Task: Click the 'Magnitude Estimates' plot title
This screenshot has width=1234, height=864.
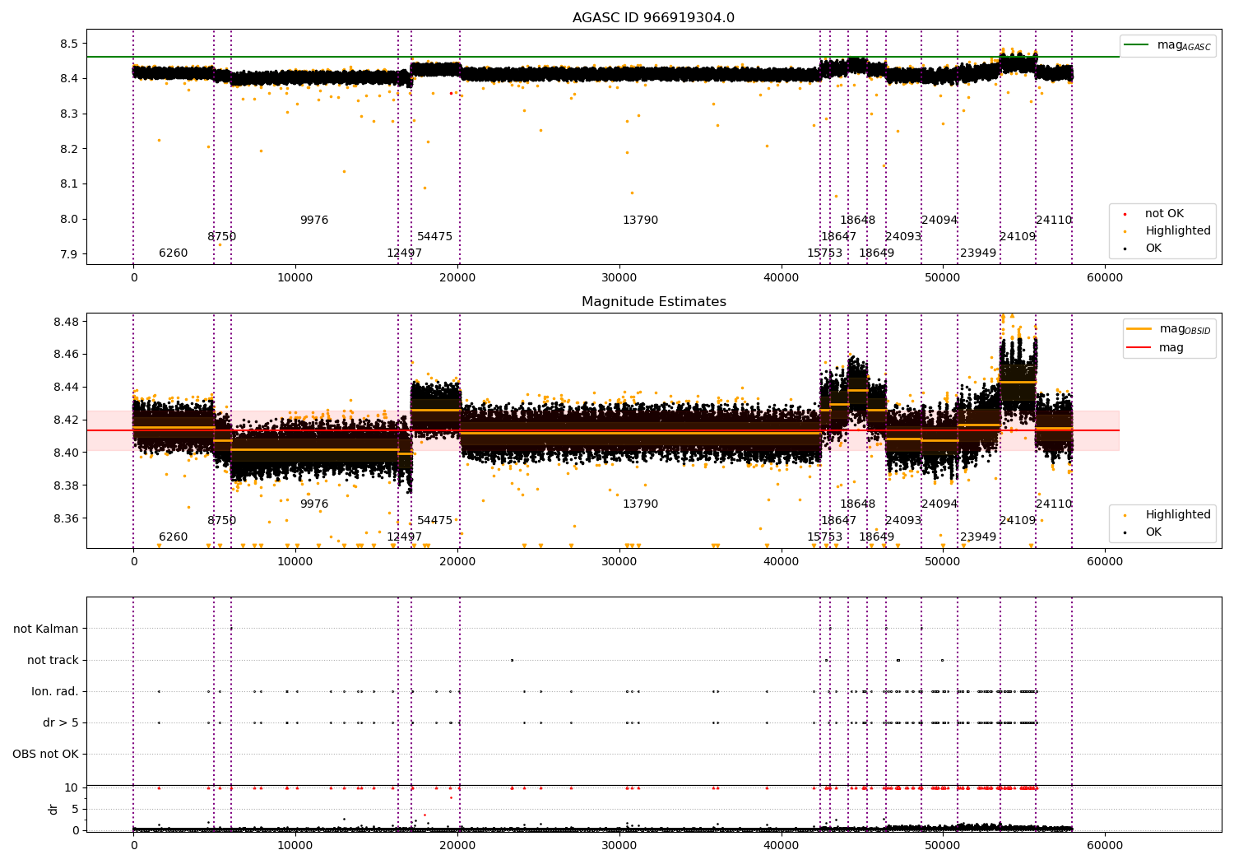Action: click(x=654, y=302)
